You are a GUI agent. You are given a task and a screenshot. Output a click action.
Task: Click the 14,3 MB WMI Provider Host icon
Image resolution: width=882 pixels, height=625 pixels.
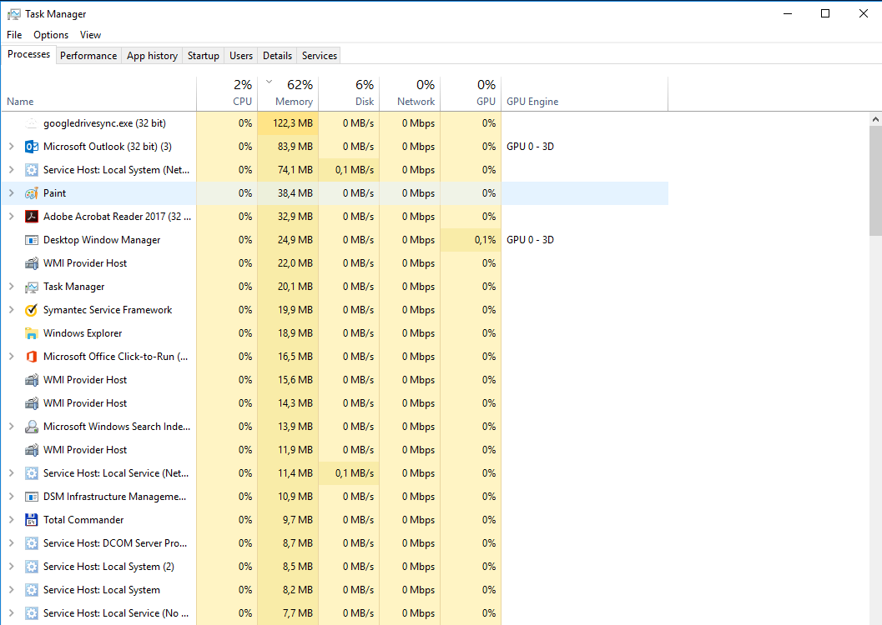[32, 403]
